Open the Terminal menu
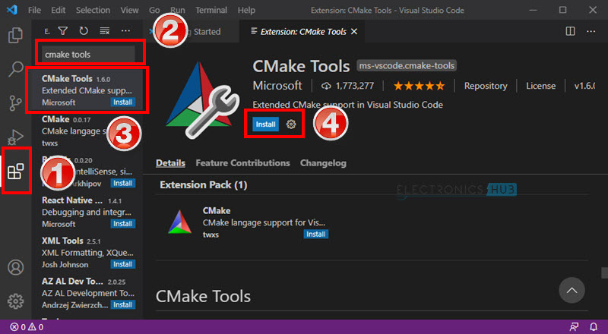This screenshot has width=608, height=334. pyautogui.click(x=211, y=11)
